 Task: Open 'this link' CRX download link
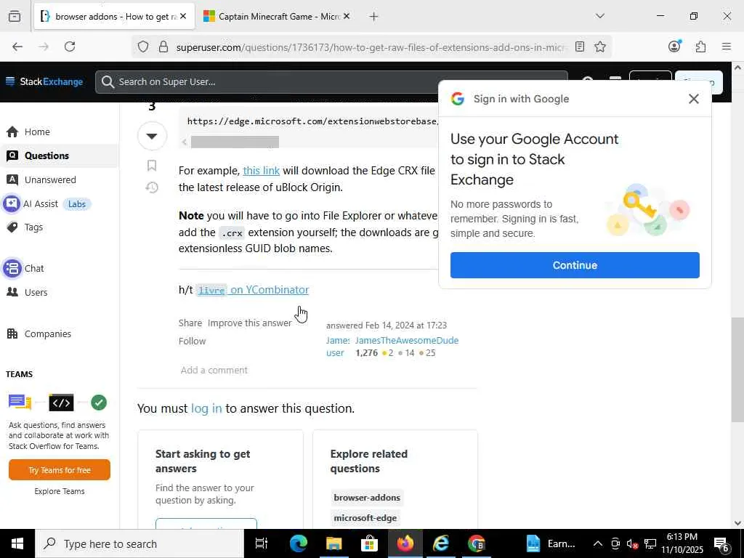261,170
